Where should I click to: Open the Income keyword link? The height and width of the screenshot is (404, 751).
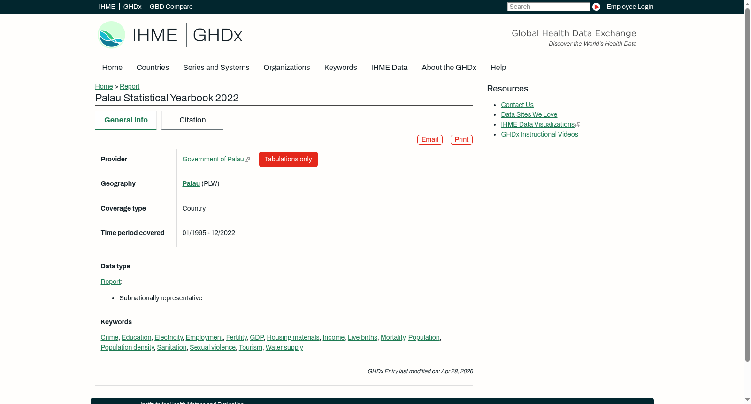pyautogui.click(x=334, y=338)
